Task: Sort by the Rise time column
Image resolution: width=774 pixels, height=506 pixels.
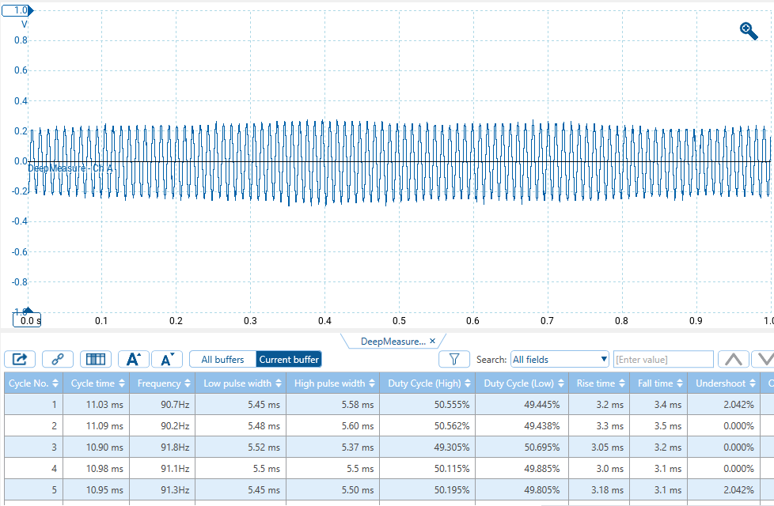Action: [599, 383]
